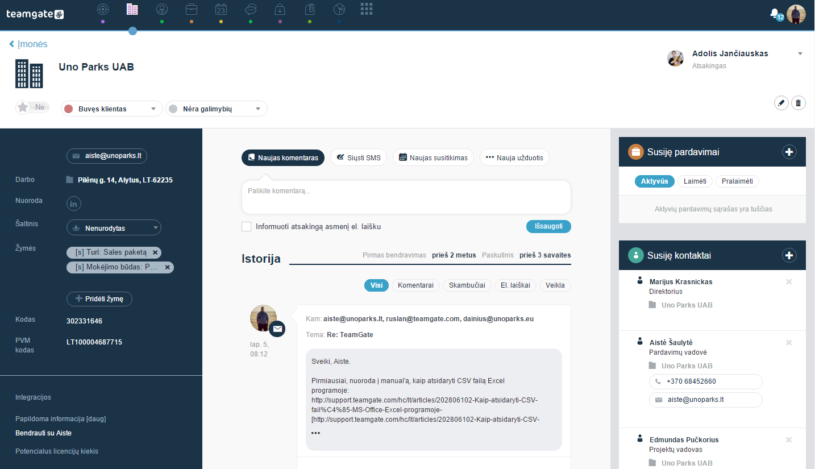The width and height of the screenshot is (815, 469).
Task: Click the red Buvęs klientas color dot
Action: click(69, 109)
